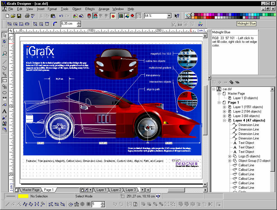Switch to the Layer 2 tab

tap(116, 190)
